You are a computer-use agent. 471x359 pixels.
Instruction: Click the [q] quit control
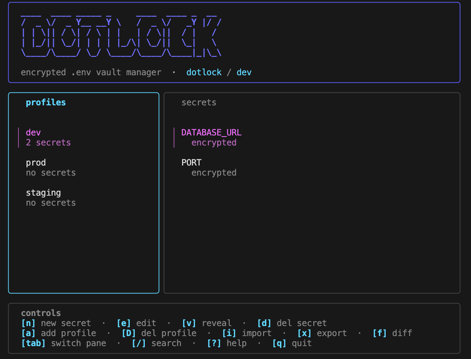click(x=292, y=343)
